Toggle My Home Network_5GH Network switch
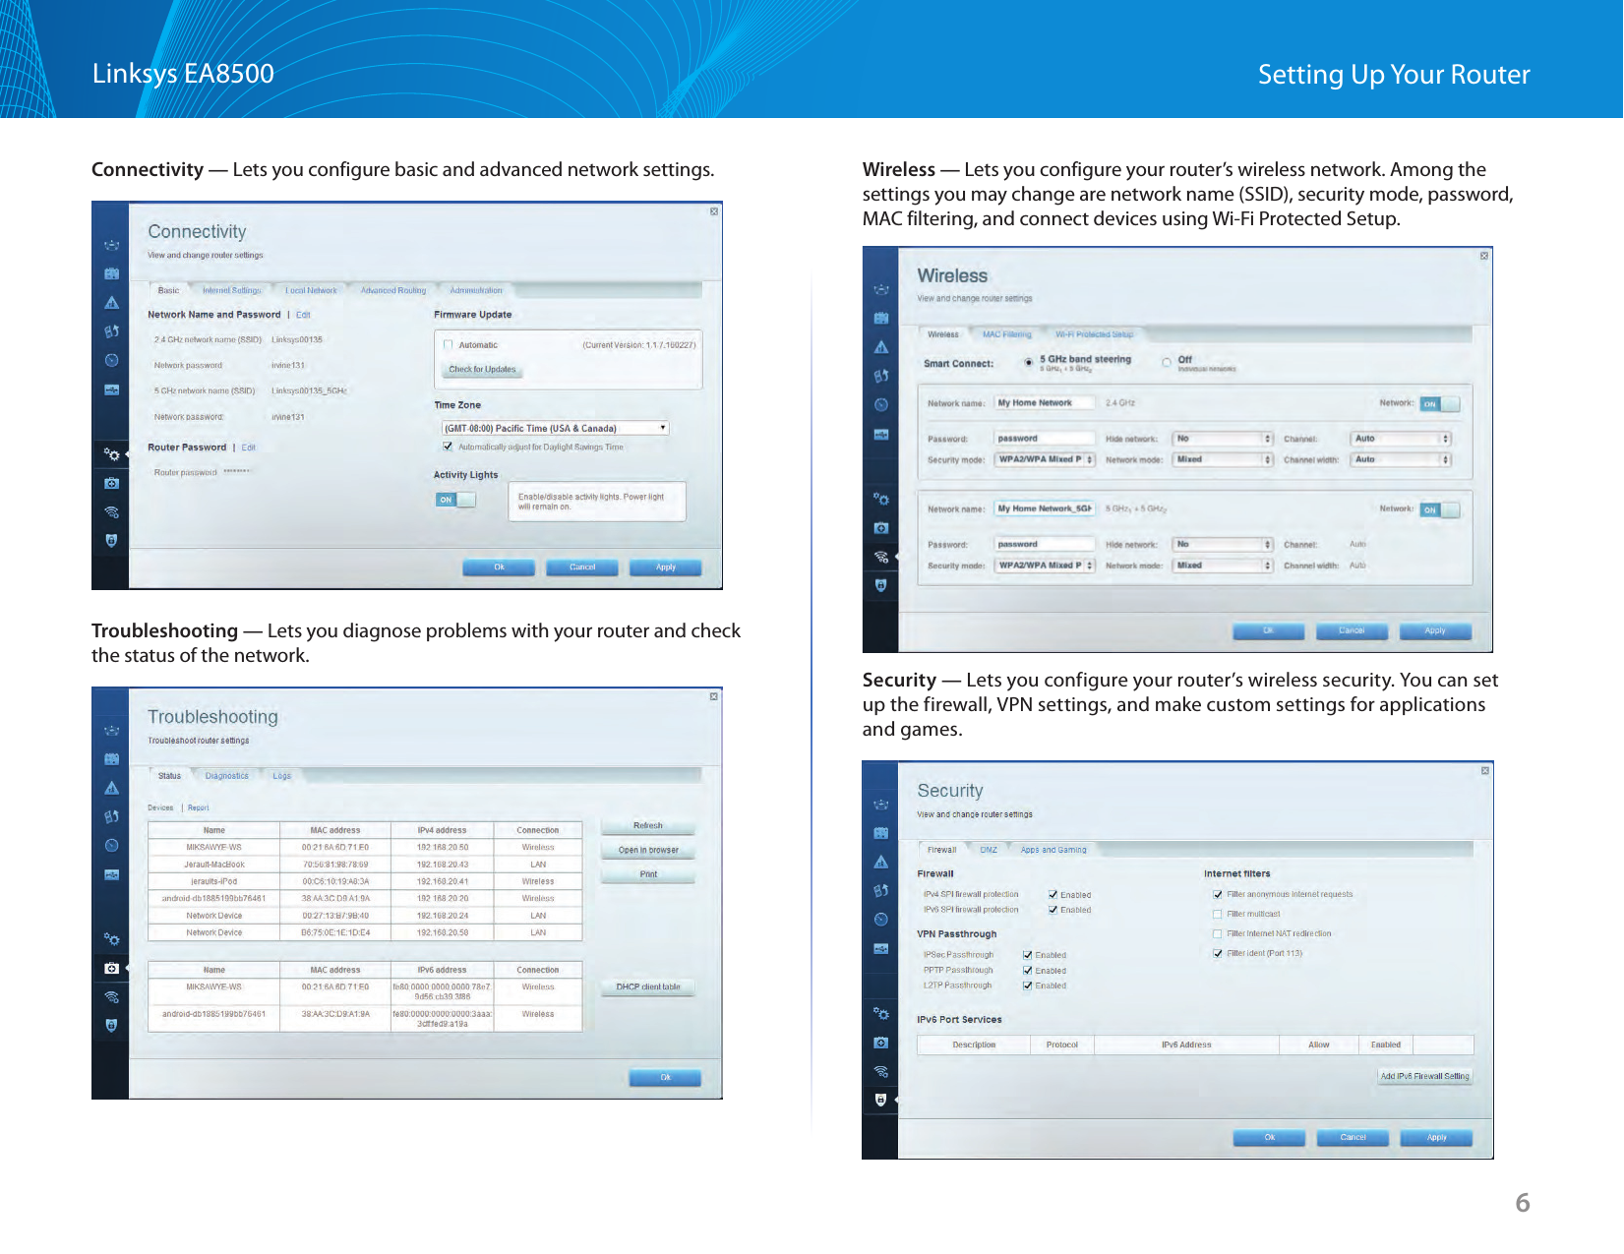This screenshot has width=1624, height=1254. (x=1440, y=509)
